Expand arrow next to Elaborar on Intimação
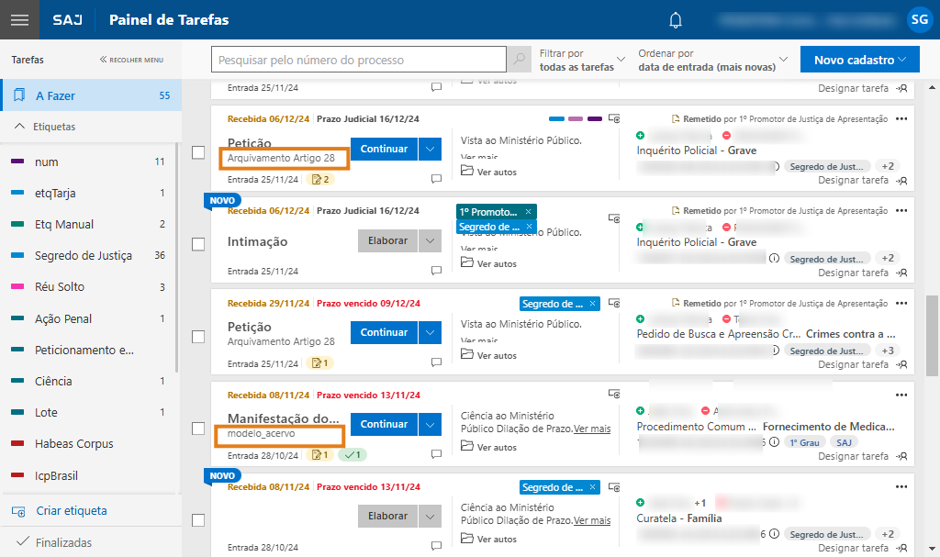Viewport: 940px width, 557px height. coord(431,241)
